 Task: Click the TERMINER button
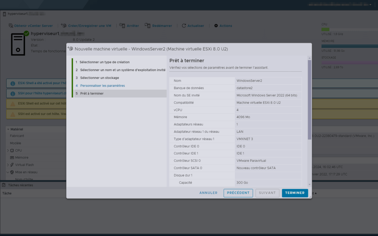coord(295,193)
